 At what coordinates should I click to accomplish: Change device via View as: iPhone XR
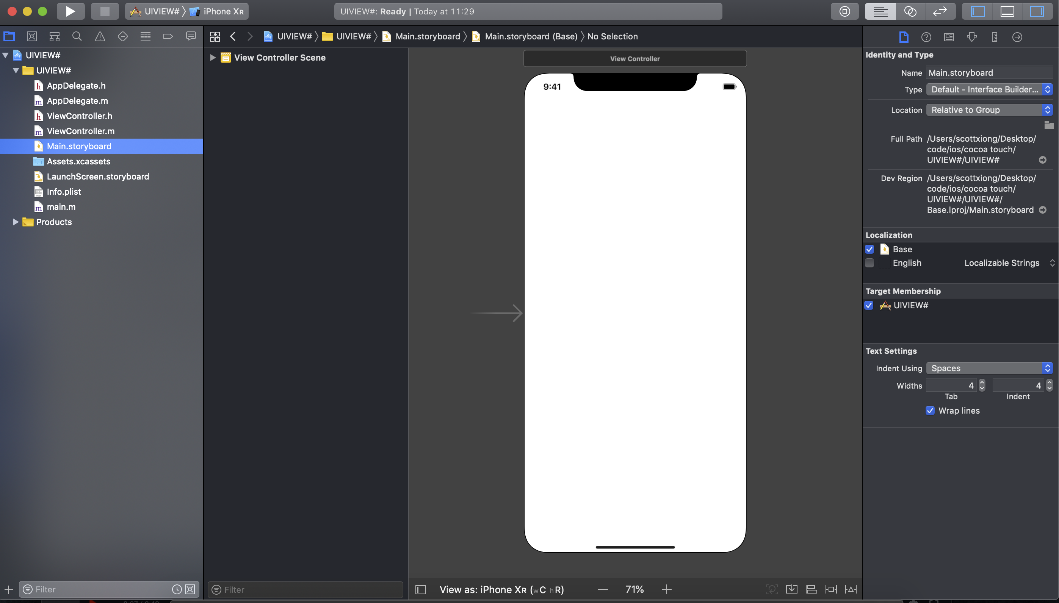coord(502,589)
